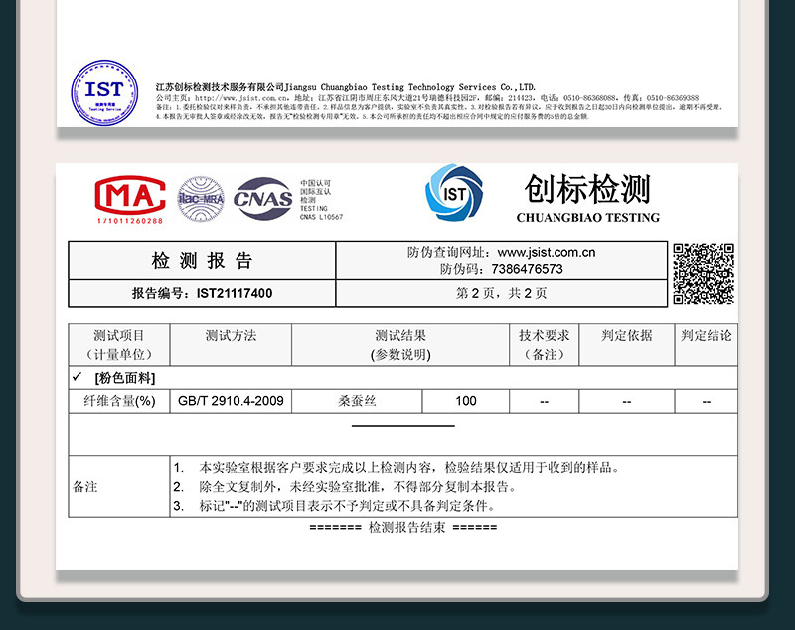Open the www.jsist.com.cn anti-counterfeit link
Viewport: 795px width, 630px height.
[546, 252]
